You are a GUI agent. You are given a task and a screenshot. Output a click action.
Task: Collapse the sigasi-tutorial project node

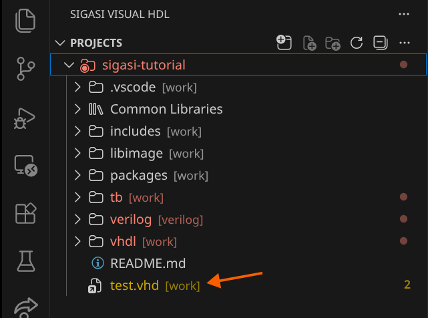(x=67, y=65)
